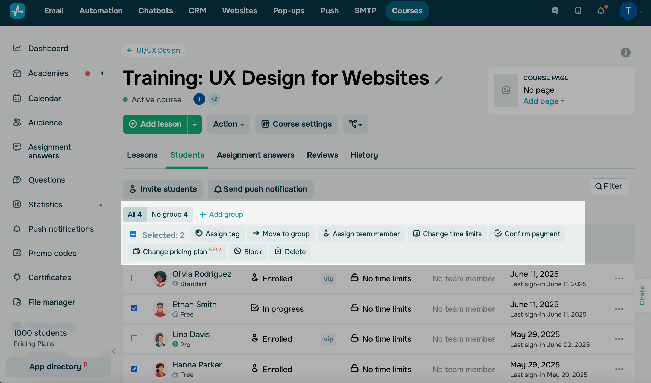Open the info icon near course page
The width and height of the screenshot is (651, 383).
pyautogui.click(x=625, y=52)
